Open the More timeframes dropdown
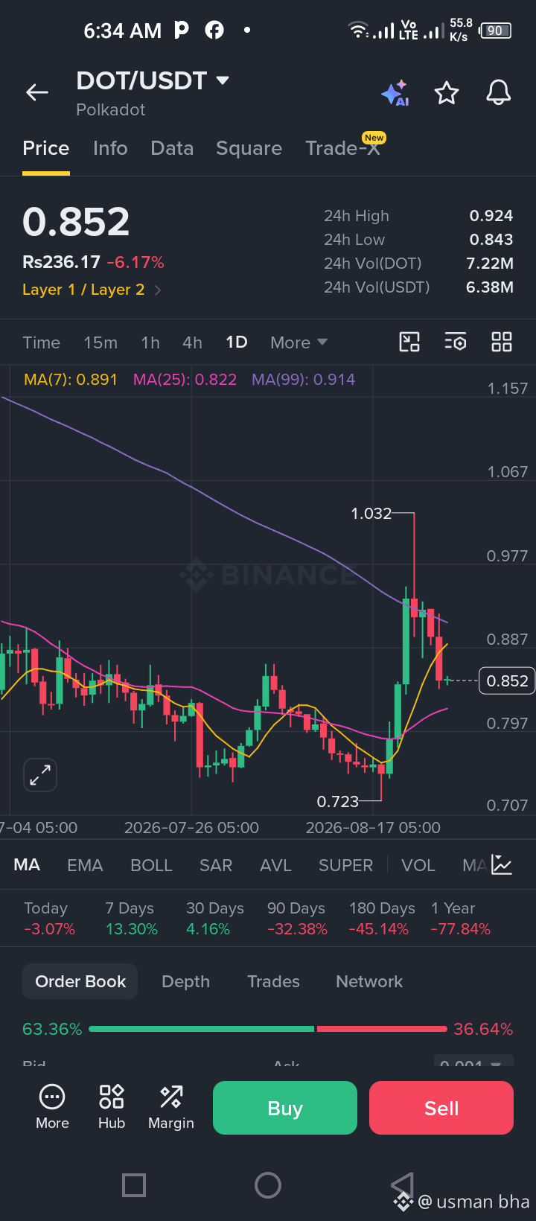This screenshot has width=536, height=1221. tap(299, 342)
